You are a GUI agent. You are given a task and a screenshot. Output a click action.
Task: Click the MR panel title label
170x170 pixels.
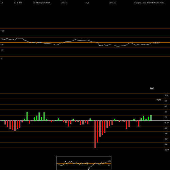coord(152,88)
